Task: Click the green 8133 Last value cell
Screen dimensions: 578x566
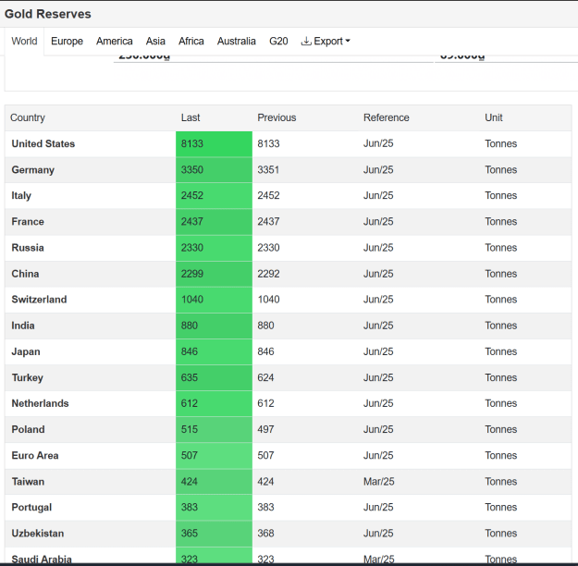Action: 214,143
